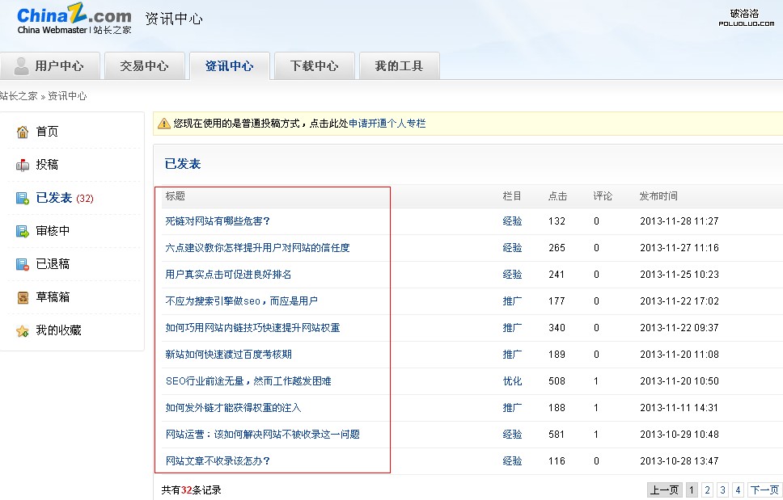Go to page 2 in pagination

tap(707, 490)
